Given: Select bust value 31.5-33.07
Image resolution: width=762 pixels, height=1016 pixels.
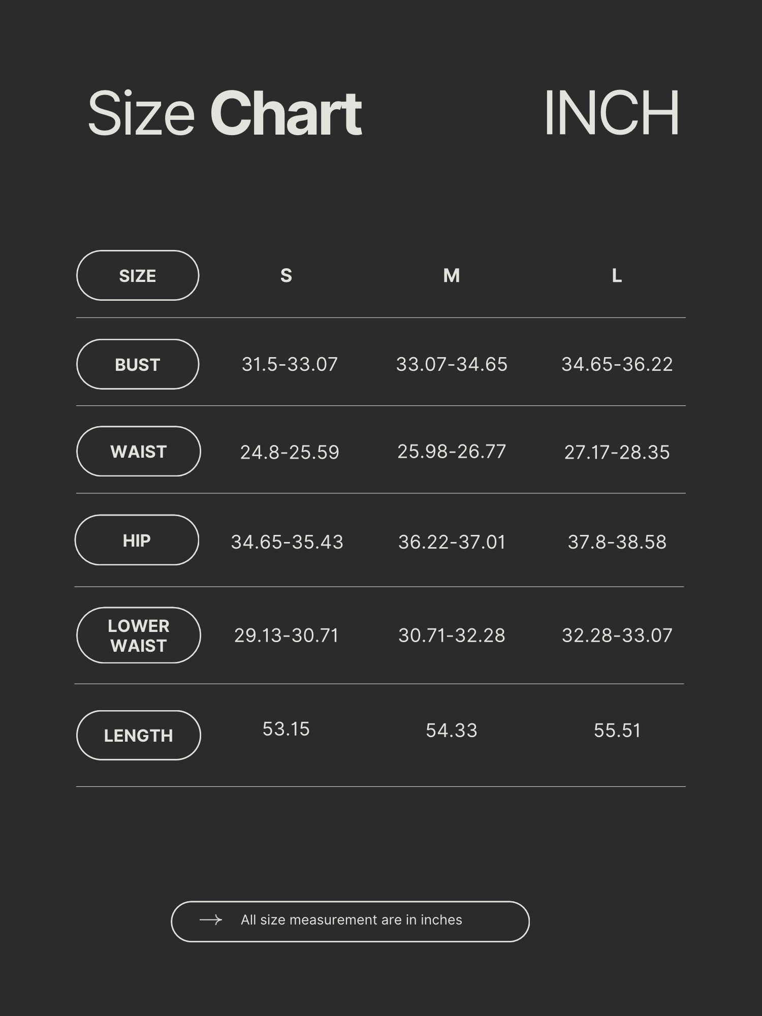Looking at the screenshot, I should point(290,364).
